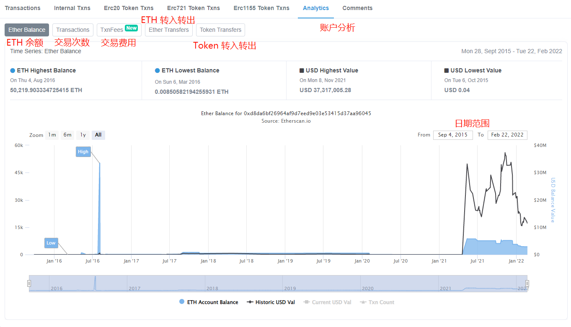
Task: Click the USD Balance Value axis label
Action: coord(553,200)
